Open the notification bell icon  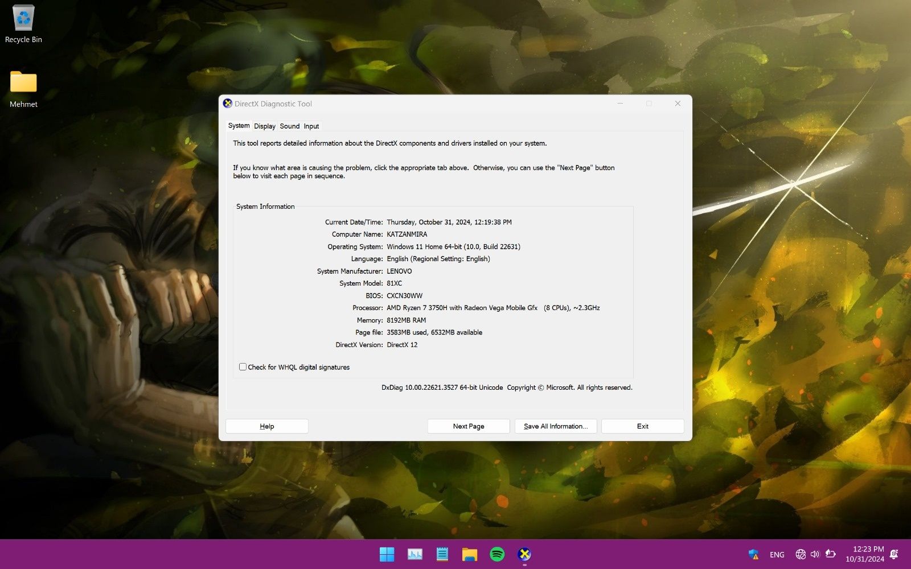894,554
